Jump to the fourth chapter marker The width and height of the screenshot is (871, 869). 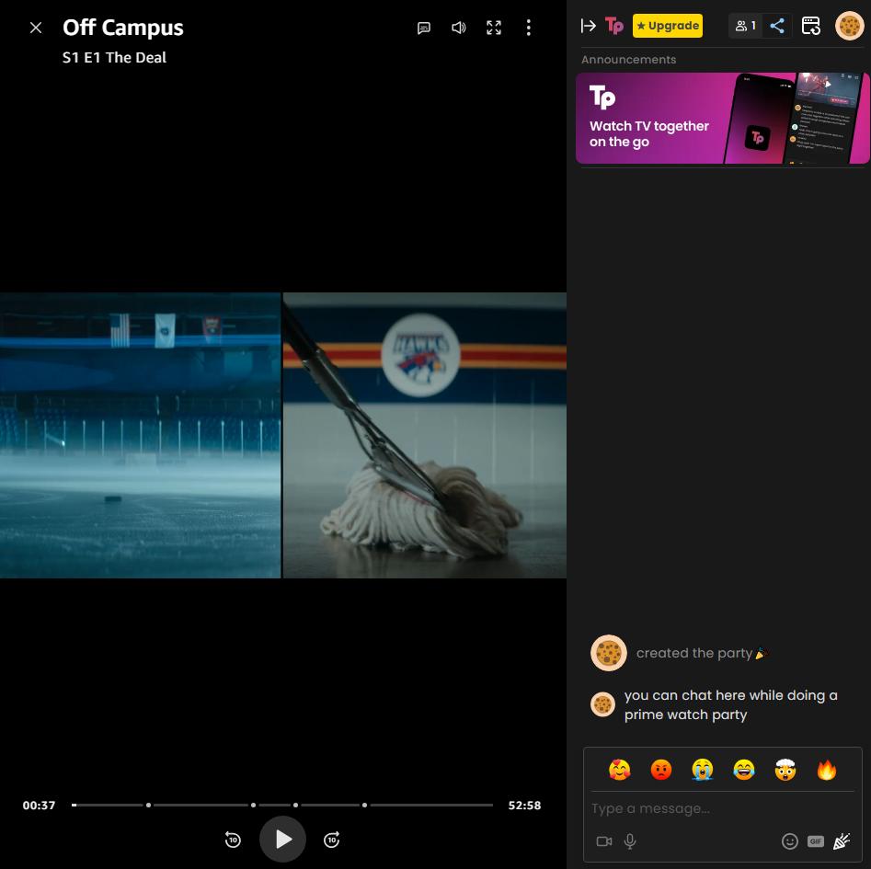[364, 805]
